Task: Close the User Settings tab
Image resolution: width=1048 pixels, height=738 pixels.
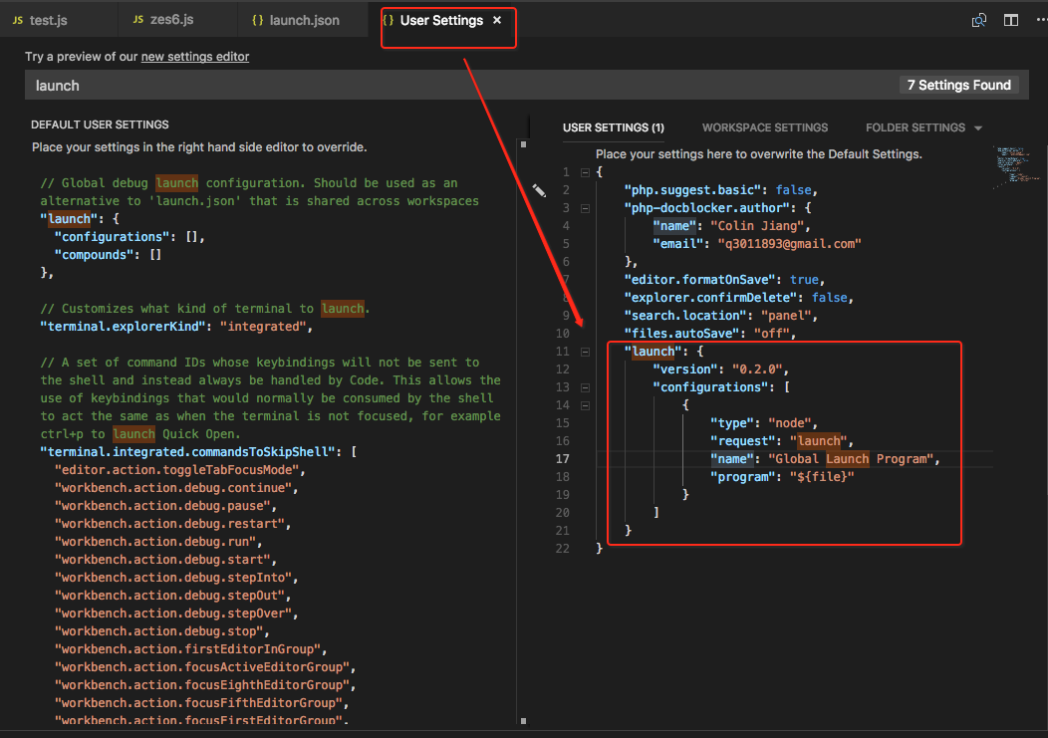Action: click(x=497, y=20)
